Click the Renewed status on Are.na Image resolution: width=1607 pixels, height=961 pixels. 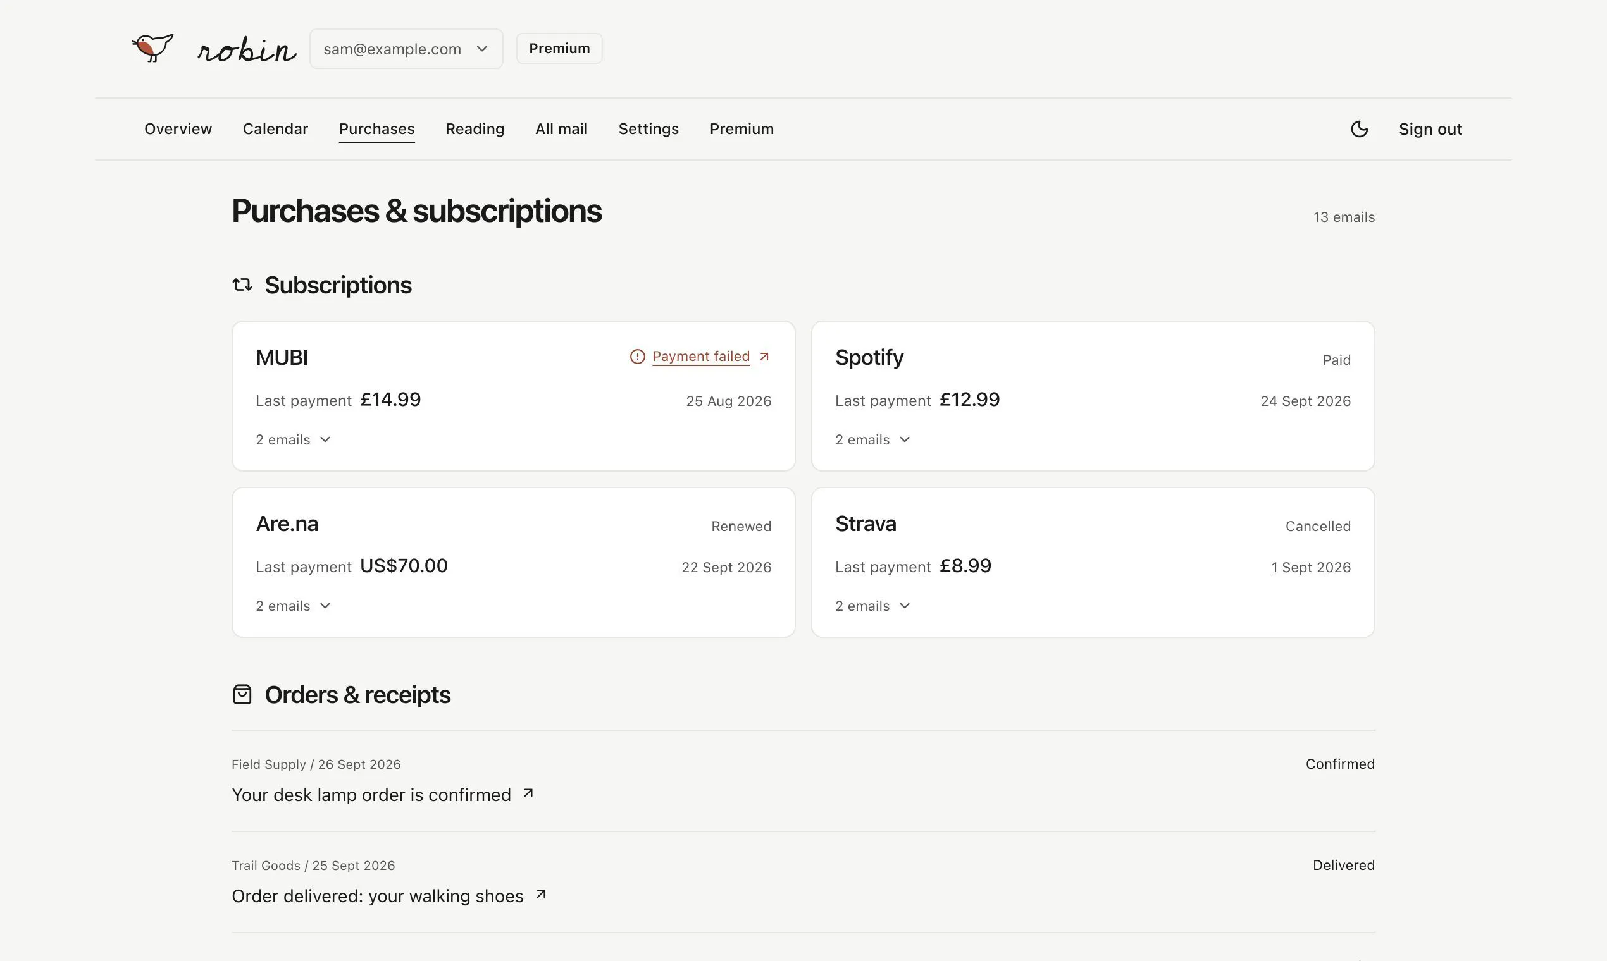coord(741,527)
